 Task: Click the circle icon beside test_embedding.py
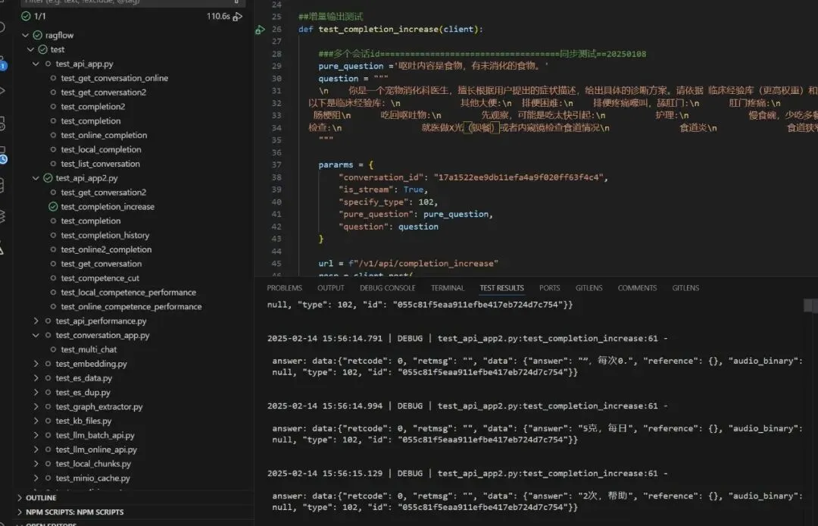48,364
